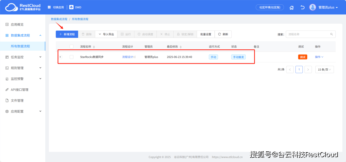Expand the StarRocks数据同步 row details

pos(60,57)
